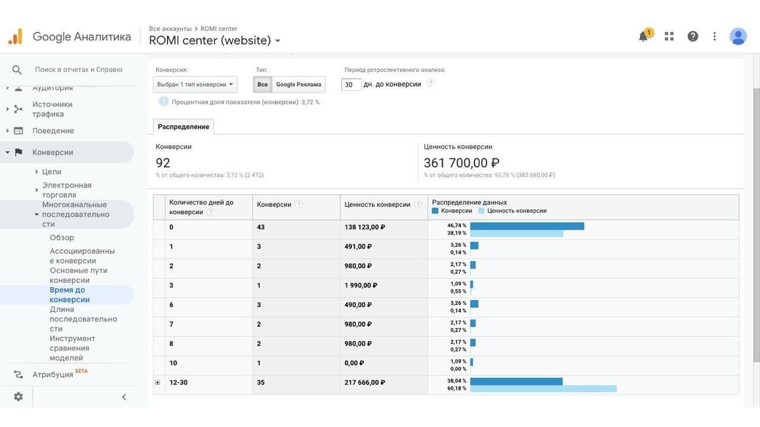The height and width of the screenshot is (427, 760).
Task: Open the notifications bell icon
Action: (x=644, y=36)
